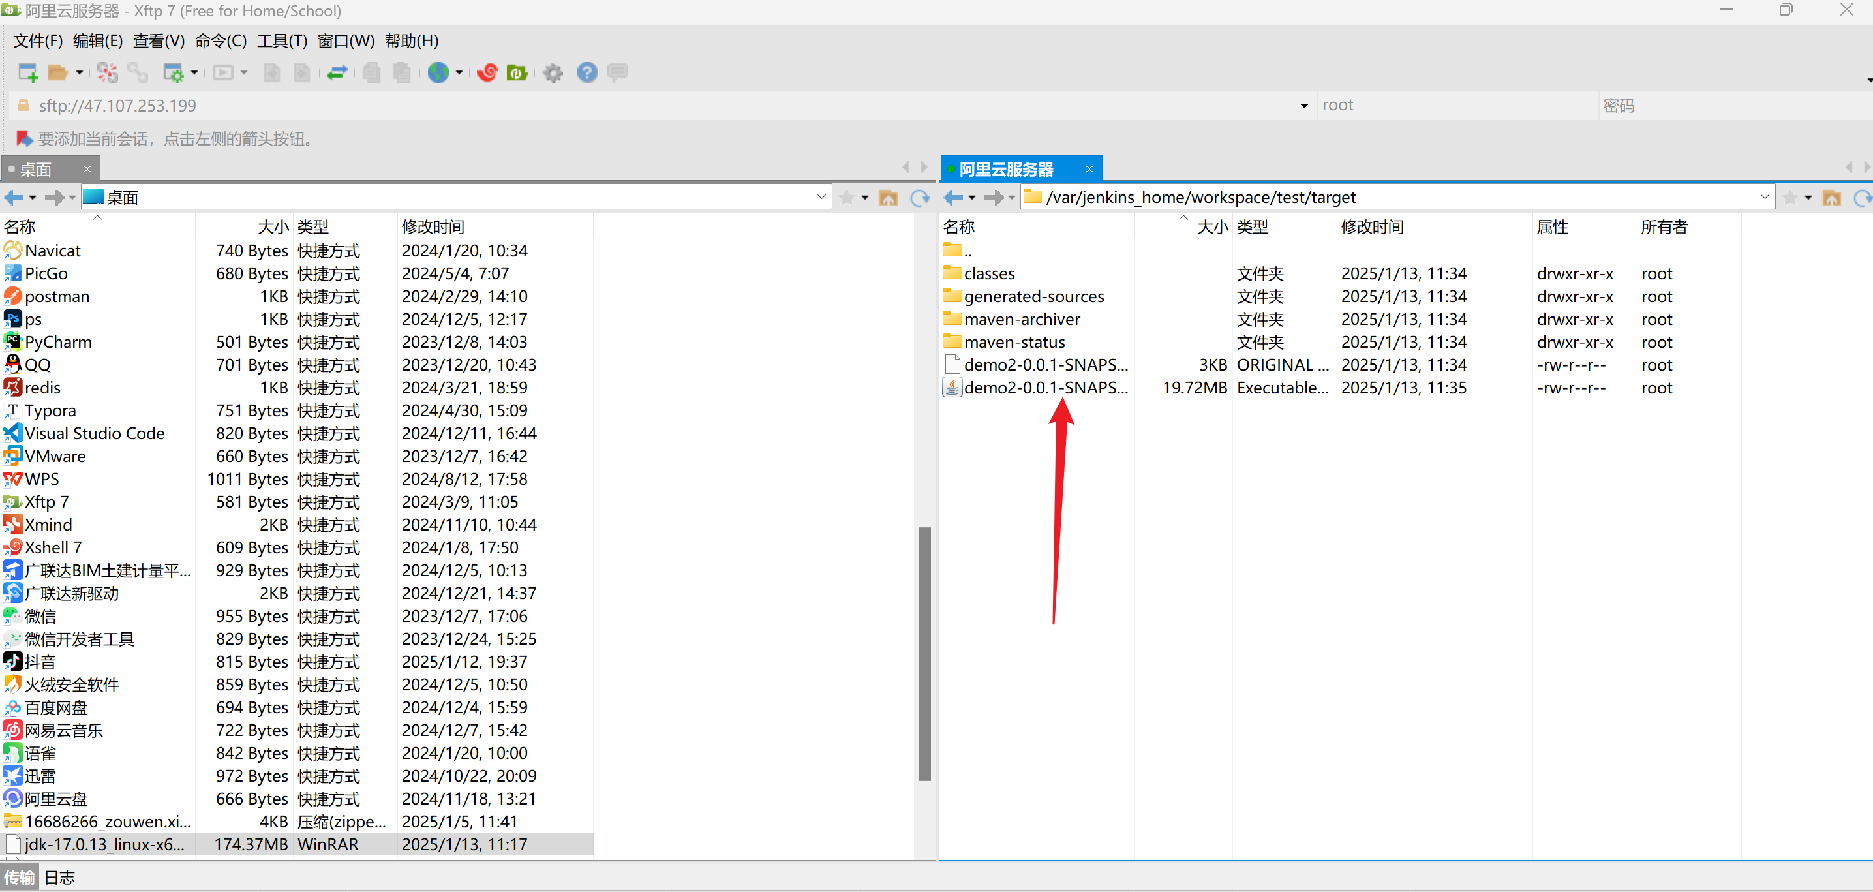This screenshot has height=892, width=1873.
Task: Expand the globe icon dropdown arrow
Action: [459, 72]
